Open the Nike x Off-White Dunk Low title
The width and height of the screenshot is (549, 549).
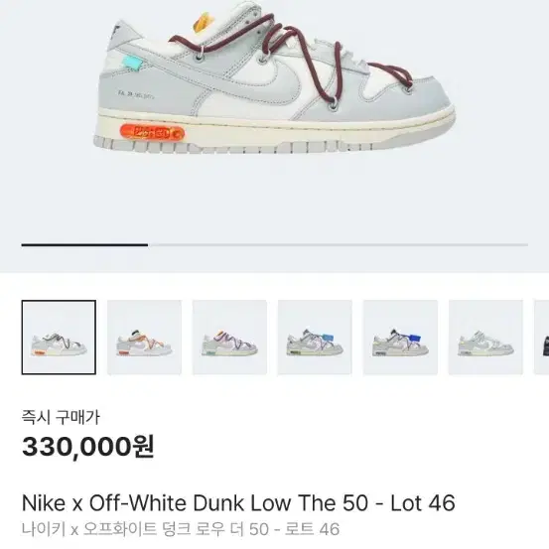click(x=238, y=503)
